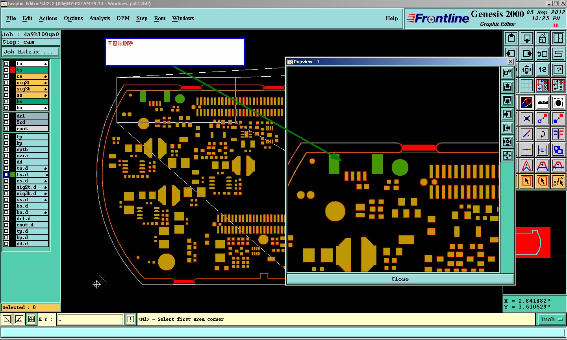Click the X node delete point icon
Viewport: 567px width, 340px height.
click(527, 118)
